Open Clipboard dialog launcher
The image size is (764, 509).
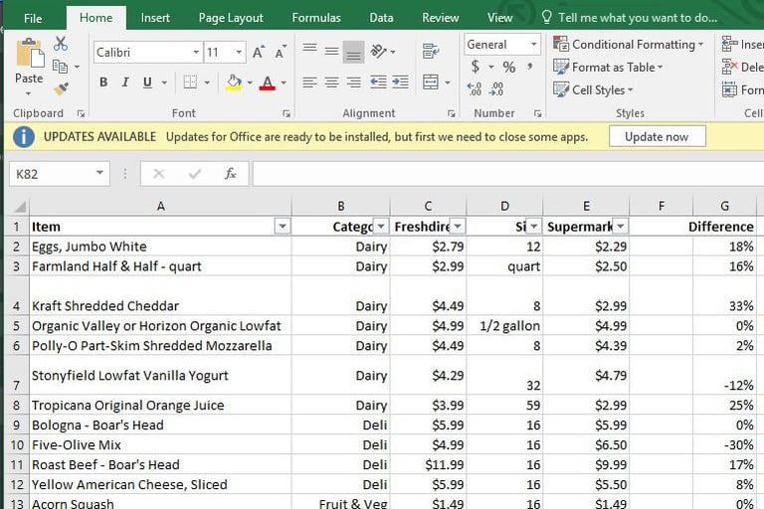(x=81, y=113)
